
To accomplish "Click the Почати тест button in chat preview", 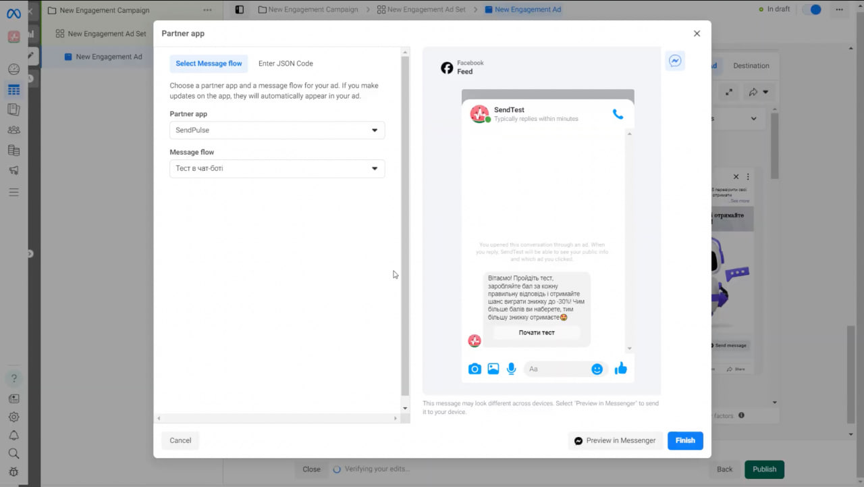I will (537, 332).
